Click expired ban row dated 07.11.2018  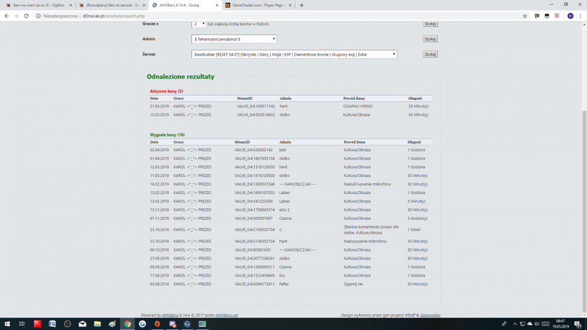(x=290, y=218)
